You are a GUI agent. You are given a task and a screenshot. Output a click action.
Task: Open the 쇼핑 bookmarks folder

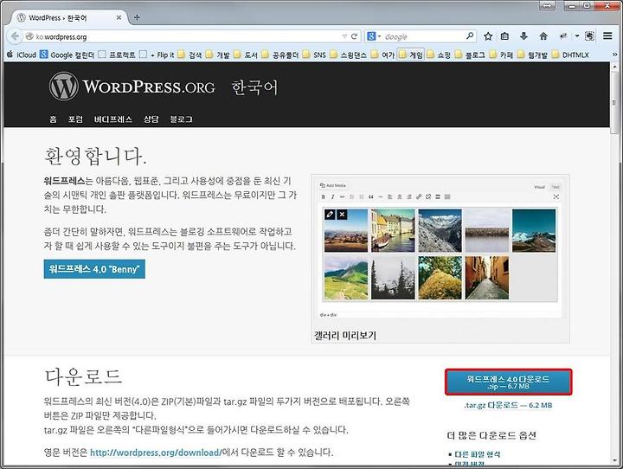[439, 55]
